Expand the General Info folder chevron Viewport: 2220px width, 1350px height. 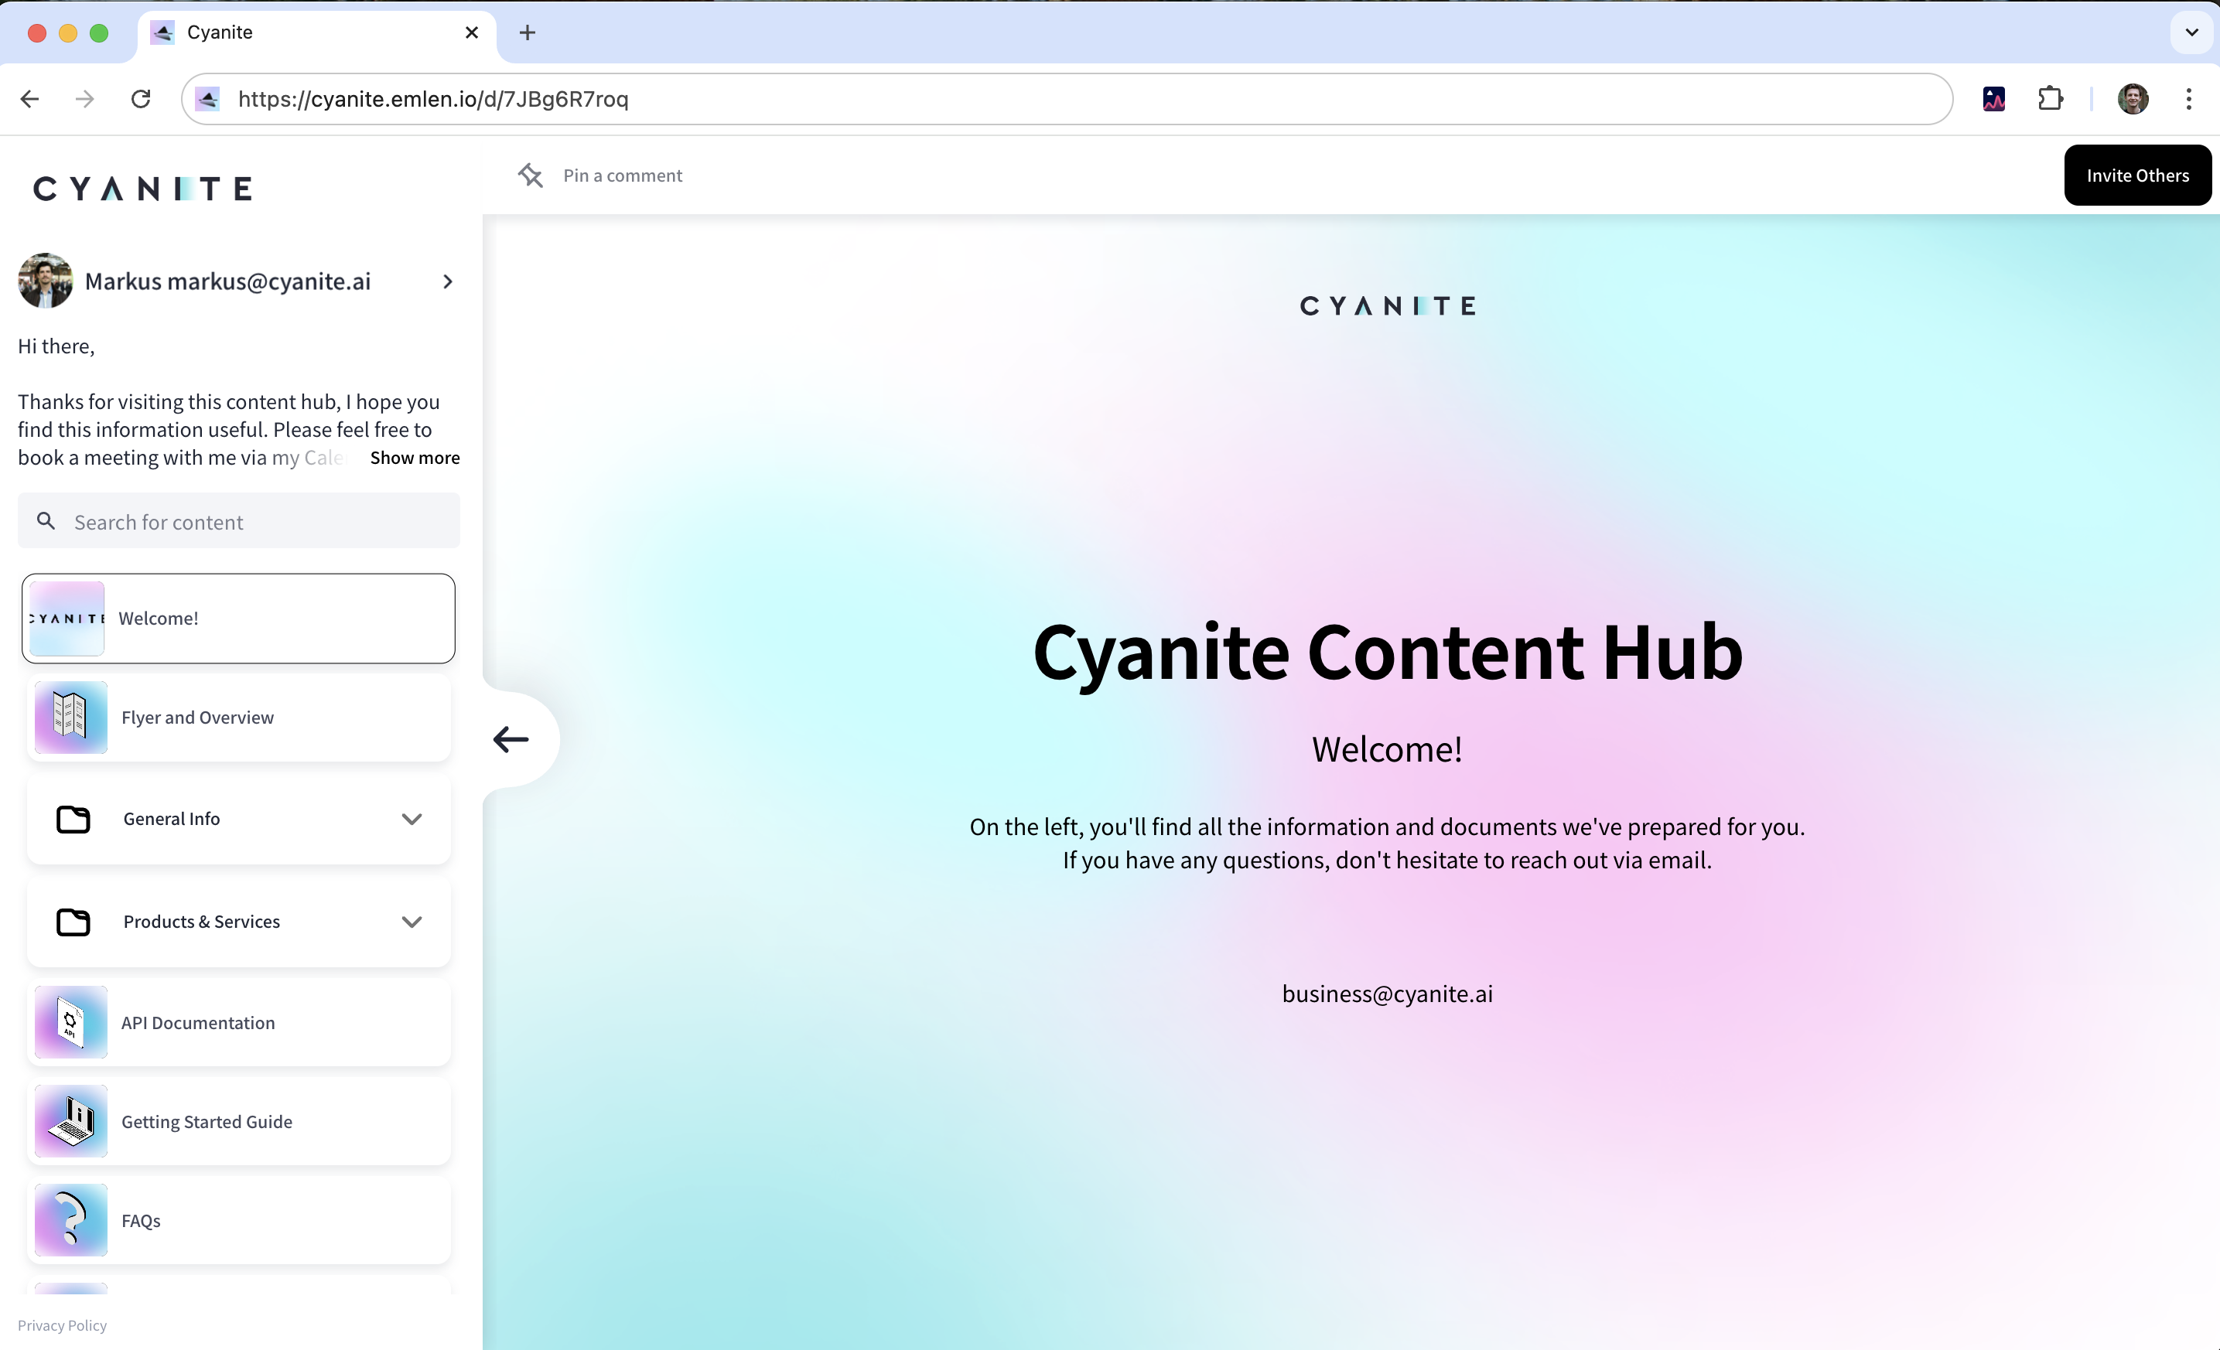pos(412,819)
